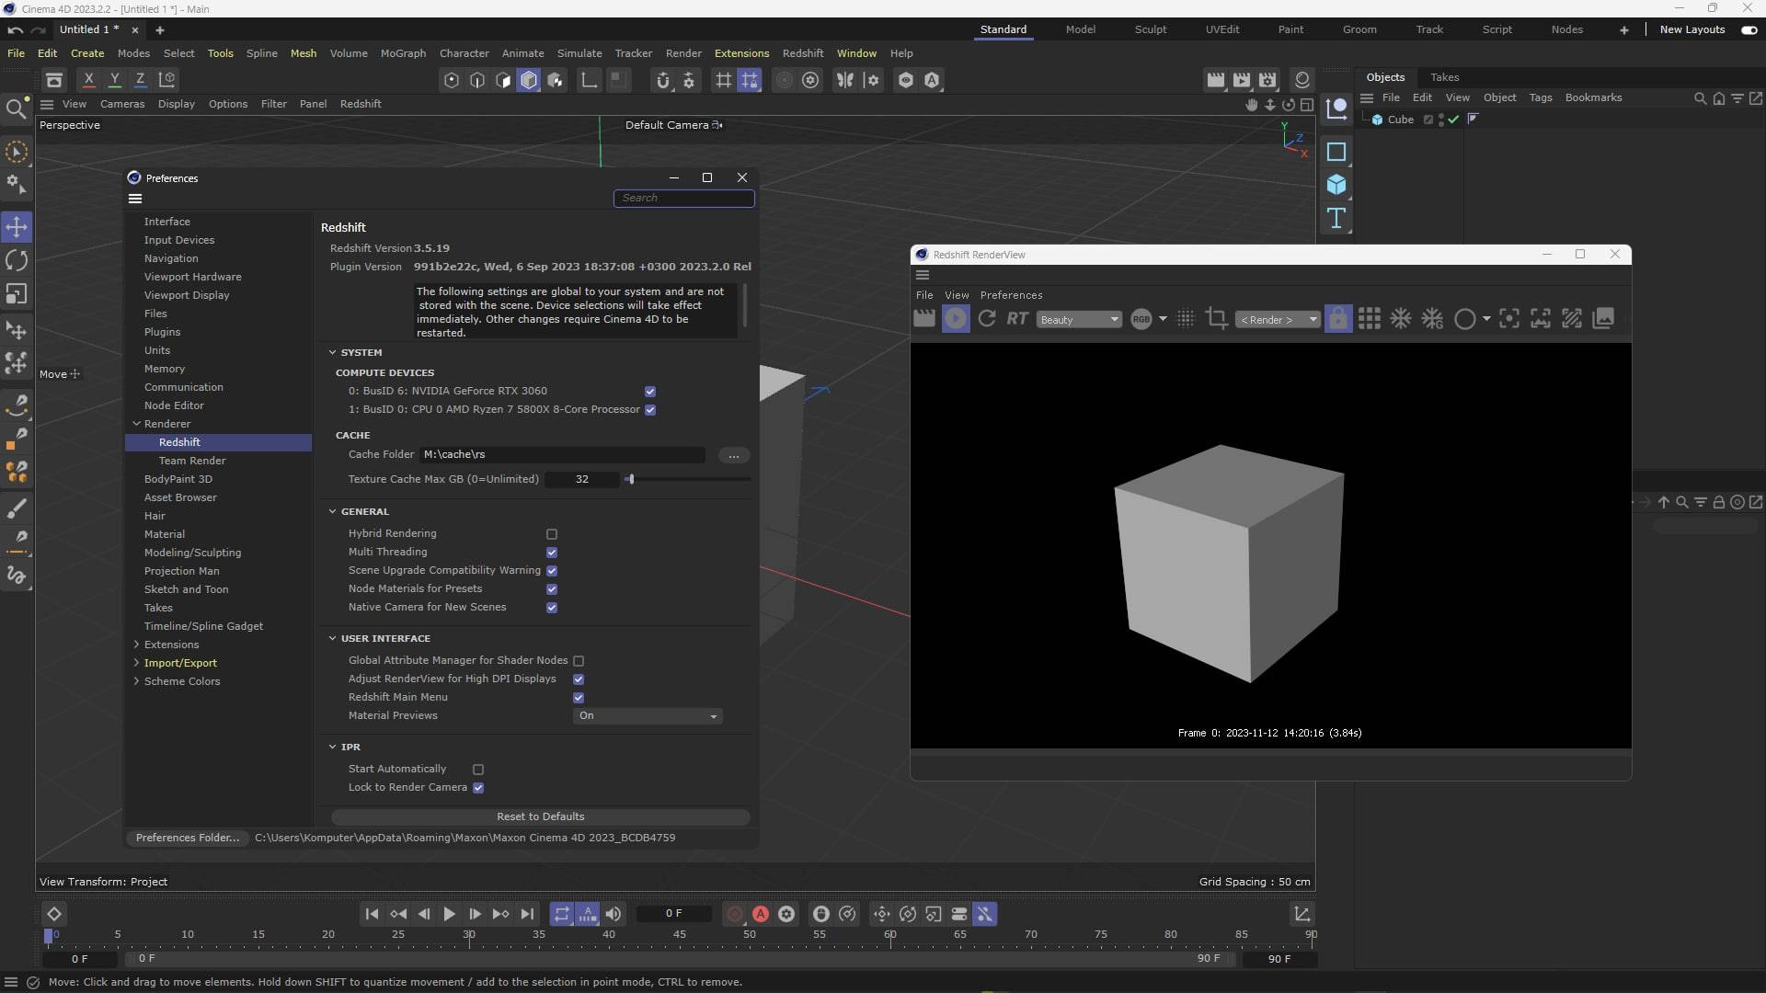Enable crop region tool in RenderView
1766x993 pixels.
1216,318
